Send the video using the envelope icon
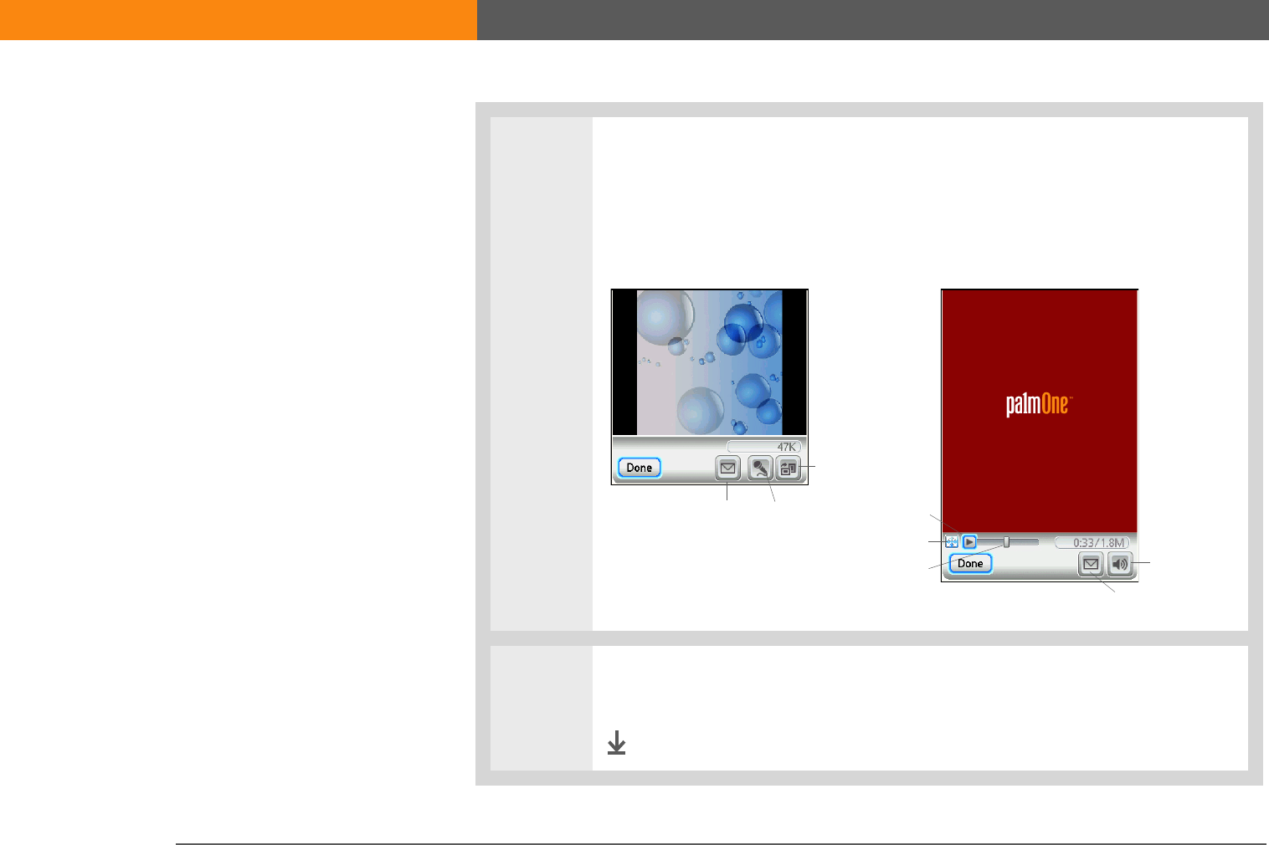The image size is (1269, 845). click(1091, 564)
